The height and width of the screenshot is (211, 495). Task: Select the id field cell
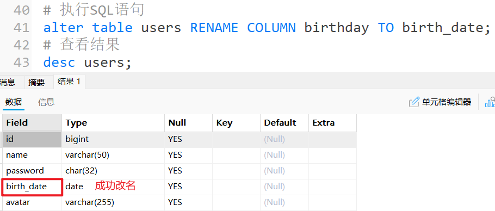pos(32,139)
